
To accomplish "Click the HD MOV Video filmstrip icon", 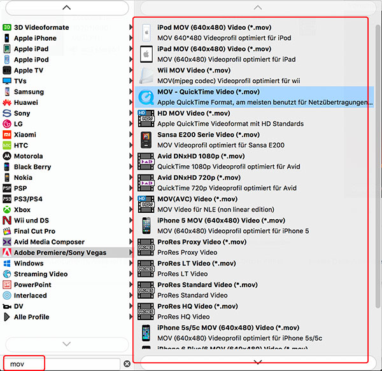I will 146,118.
